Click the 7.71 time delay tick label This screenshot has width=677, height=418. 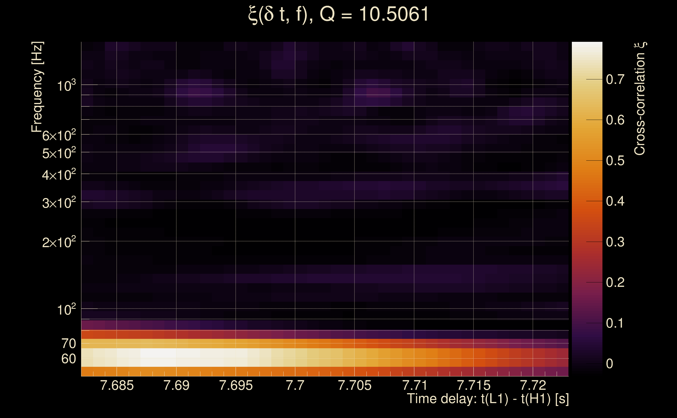[414, 385]
